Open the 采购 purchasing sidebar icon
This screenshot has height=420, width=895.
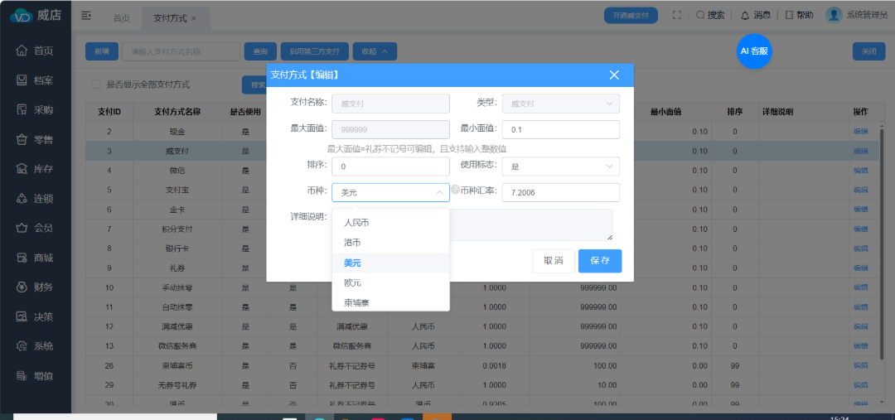[x=22, y=109]
